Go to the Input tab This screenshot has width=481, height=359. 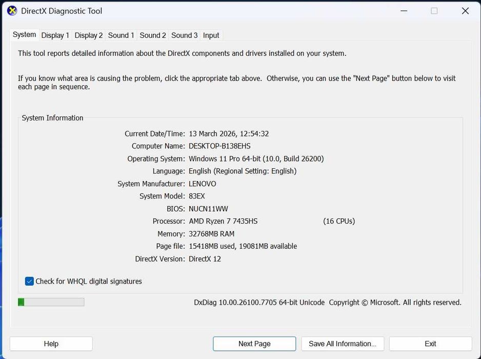(211, 35)
